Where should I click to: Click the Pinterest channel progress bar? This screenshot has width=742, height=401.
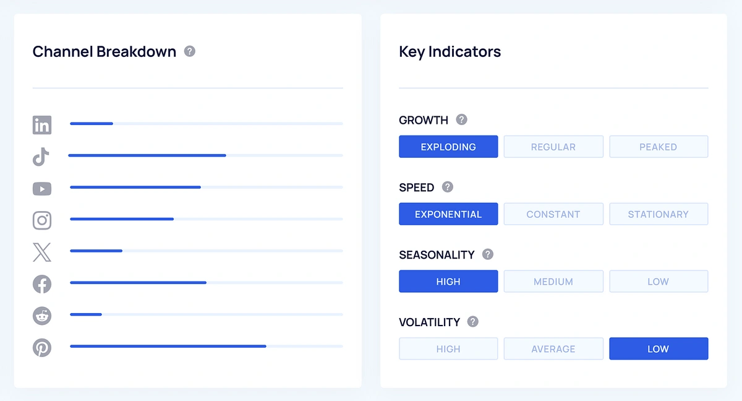tap(206, 346)
